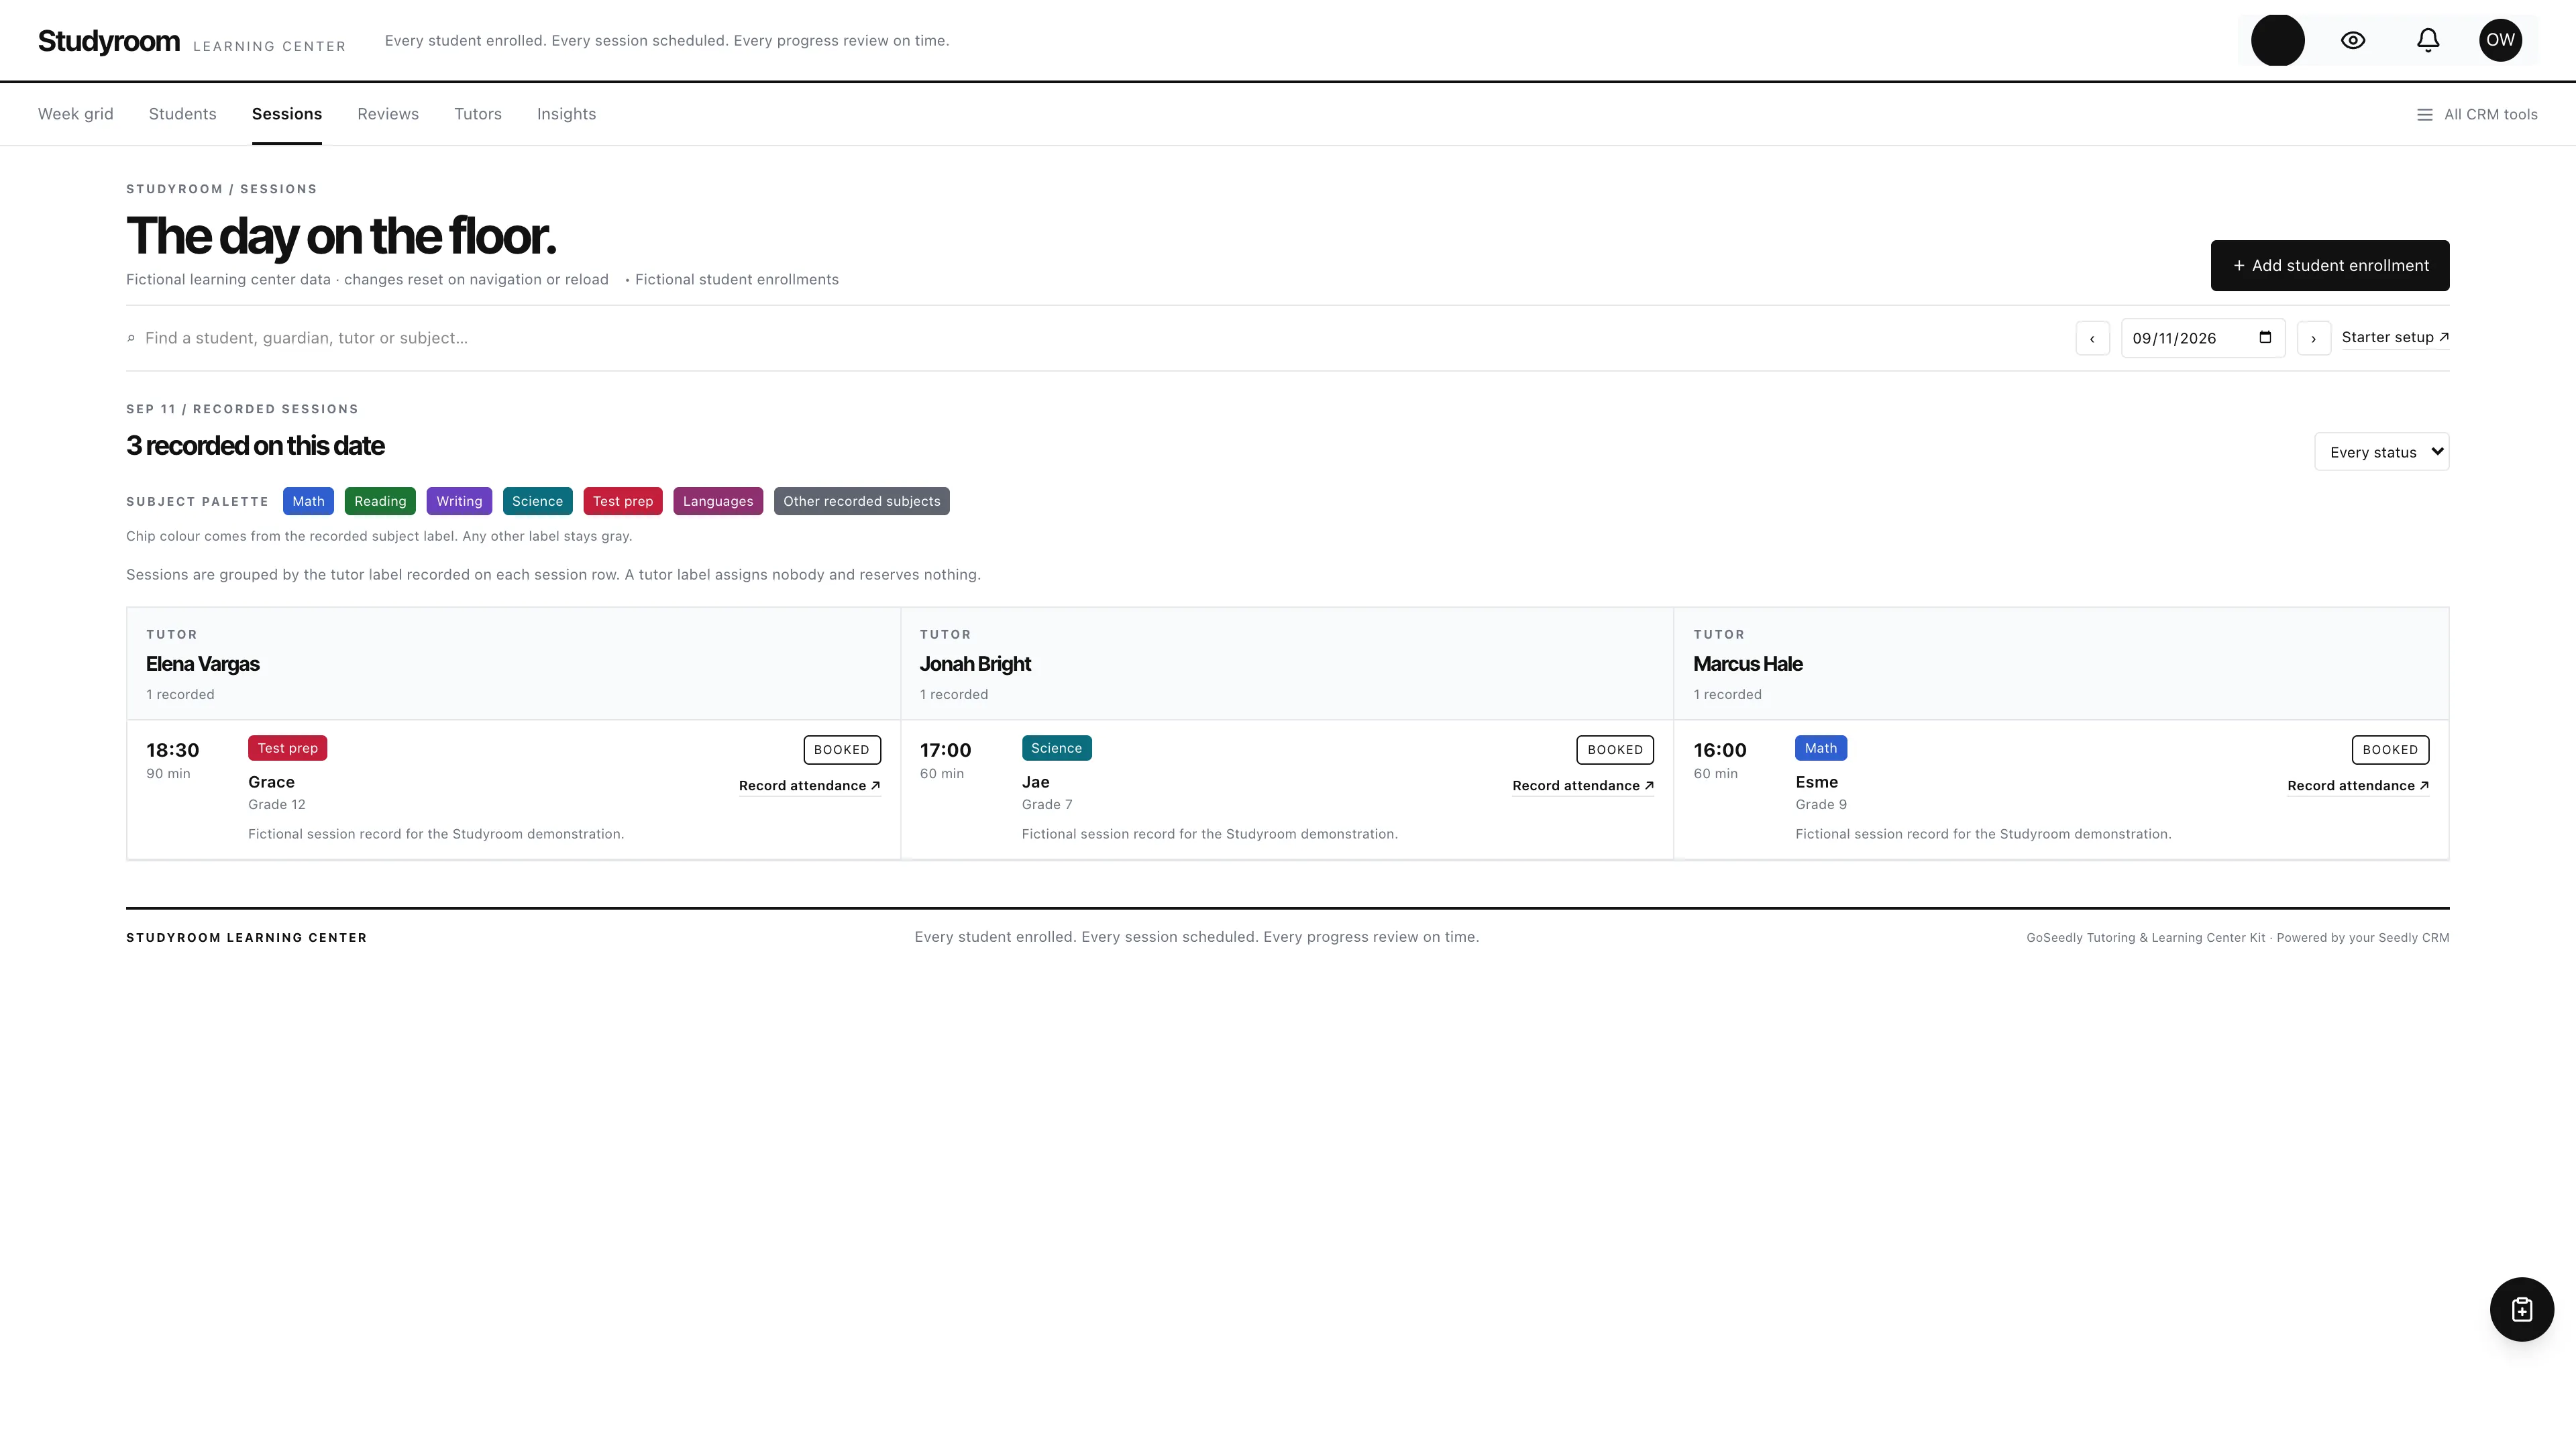
Task: Click the eye visibility icon in header
Action: 2353,40
